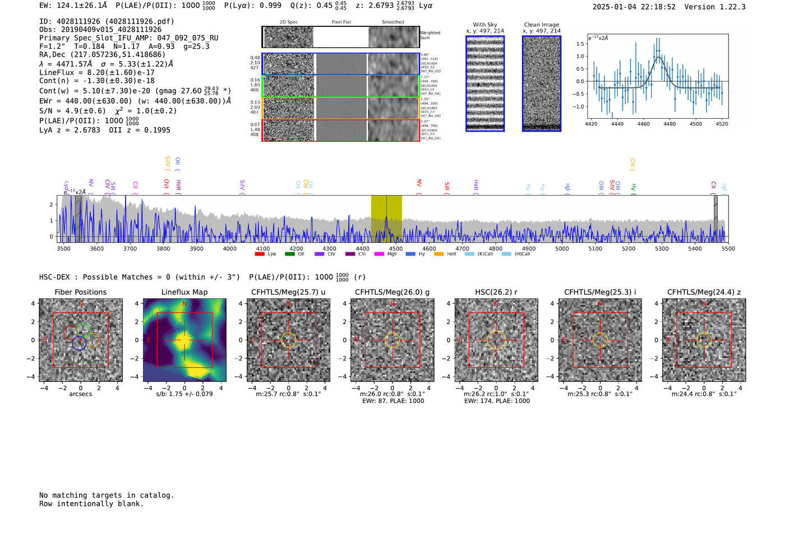Open the HSC(26.2) r cutout
Screen dimensions: 785x534
point(496,340)
